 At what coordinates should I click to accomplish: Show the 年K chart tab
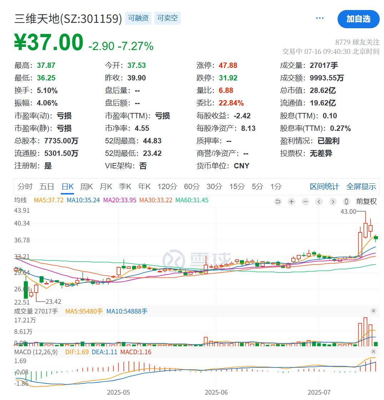(x=144, y=187)
